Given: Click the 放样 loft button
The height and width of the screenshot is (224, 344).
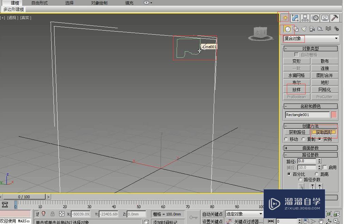Looking at the screenshot, I should 296,90.
